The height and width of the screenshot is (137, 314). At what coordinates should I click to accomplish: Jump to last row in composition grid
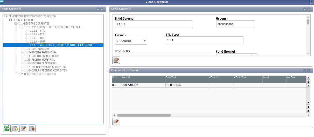tap(308, 111)
